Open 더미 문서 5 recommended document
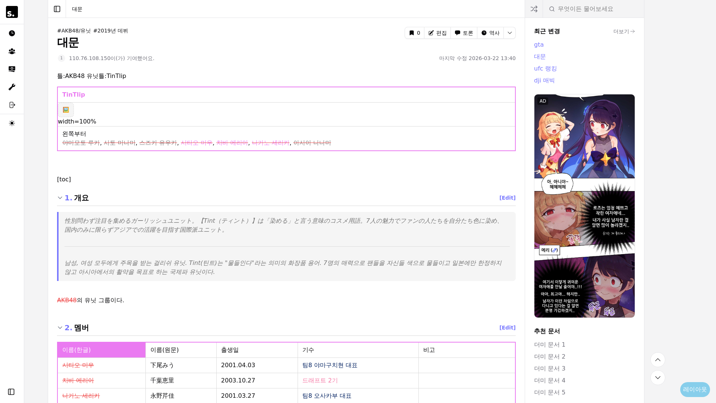Screen dimensions: 716x403 coord(550,393)
